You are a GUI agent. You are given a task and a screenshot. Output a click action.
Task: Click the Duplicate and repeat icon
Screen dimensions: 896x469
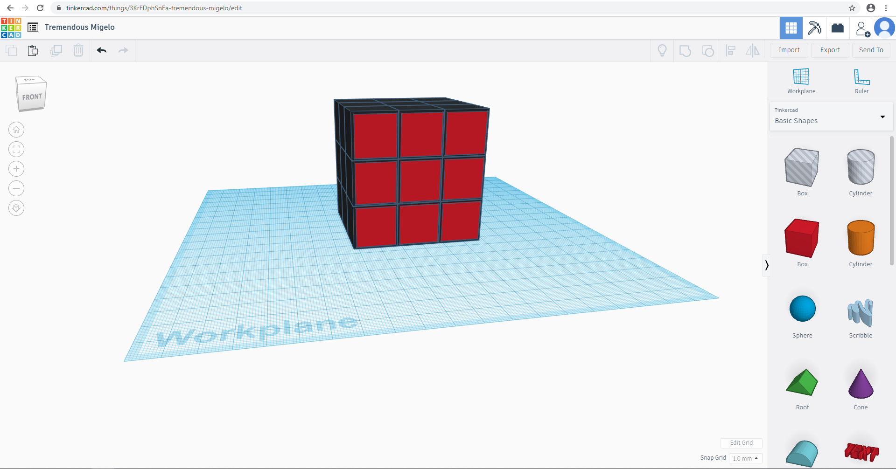click(x=56, y=50)
